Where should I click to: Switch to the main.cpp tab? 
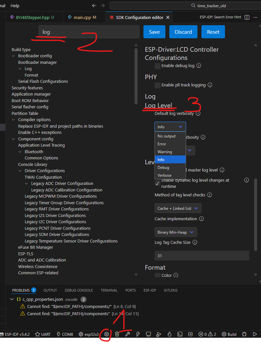click(82, 17)
